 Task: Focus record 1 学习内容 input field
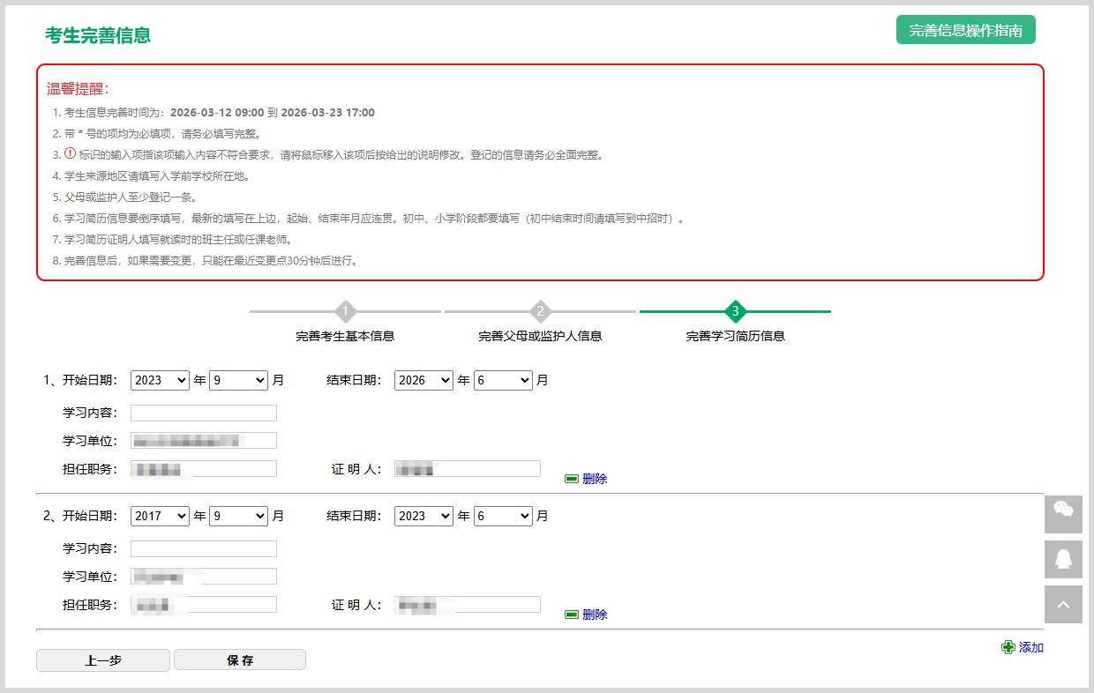point(204,414)
